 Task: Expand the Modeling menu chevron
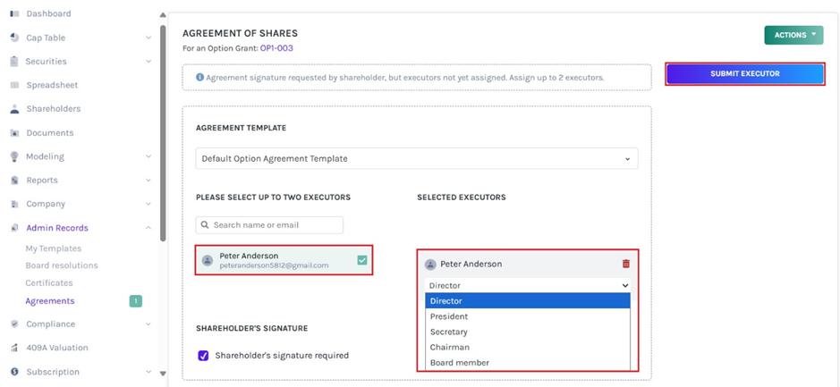point(148,156)
